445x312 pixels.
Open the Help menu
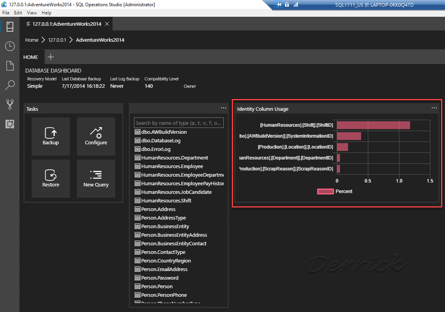coord(46,12)
